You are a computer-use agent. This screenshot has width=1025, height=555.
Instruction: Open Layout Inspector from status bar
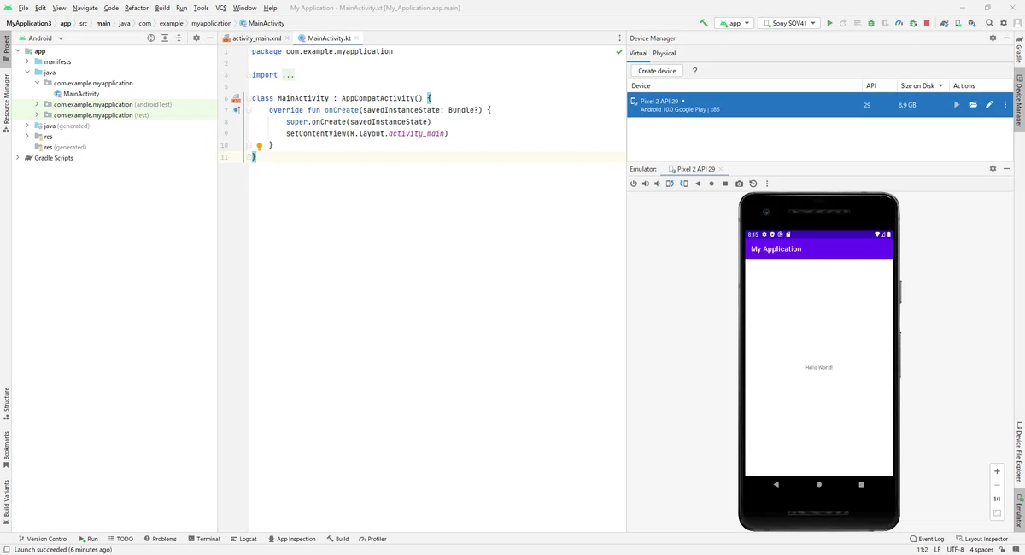(x=982, y=539)
